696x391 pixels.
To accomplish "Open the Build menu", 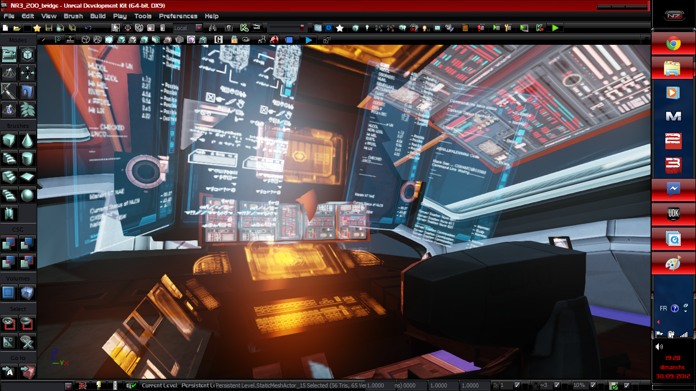I will [97, 16].
